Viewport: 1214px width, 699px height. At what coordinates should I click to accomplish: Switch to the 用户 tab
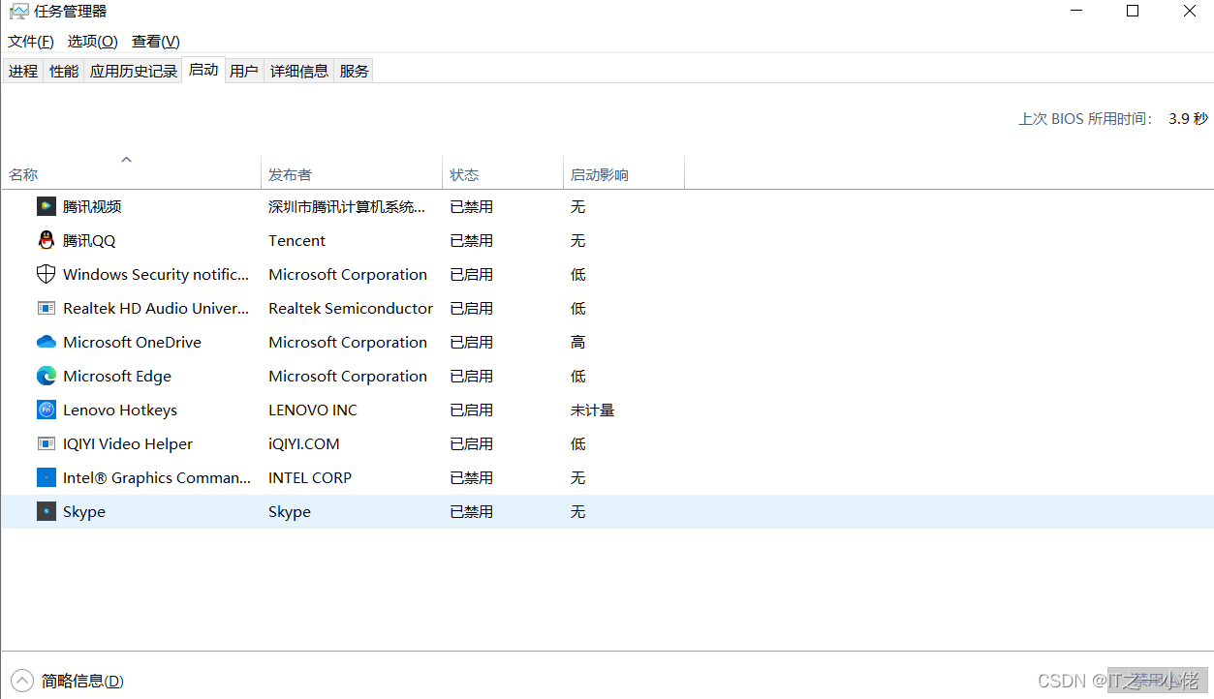pos(244,71)
